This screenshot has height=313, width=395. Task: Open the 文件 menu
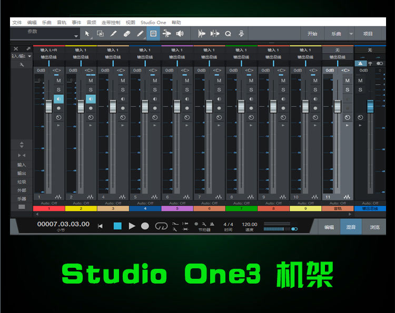(17, 23)
